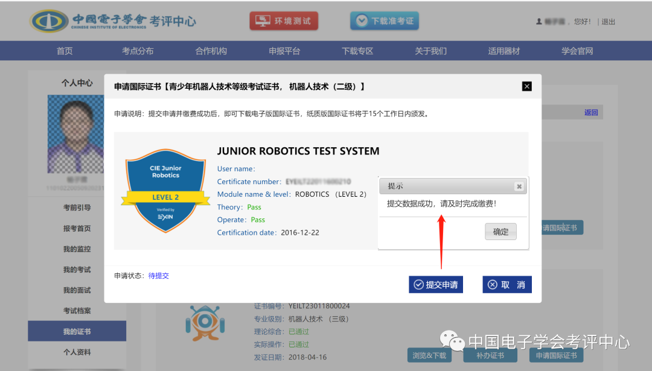Click the 确定 button in the popup

[x=500, y=231]
